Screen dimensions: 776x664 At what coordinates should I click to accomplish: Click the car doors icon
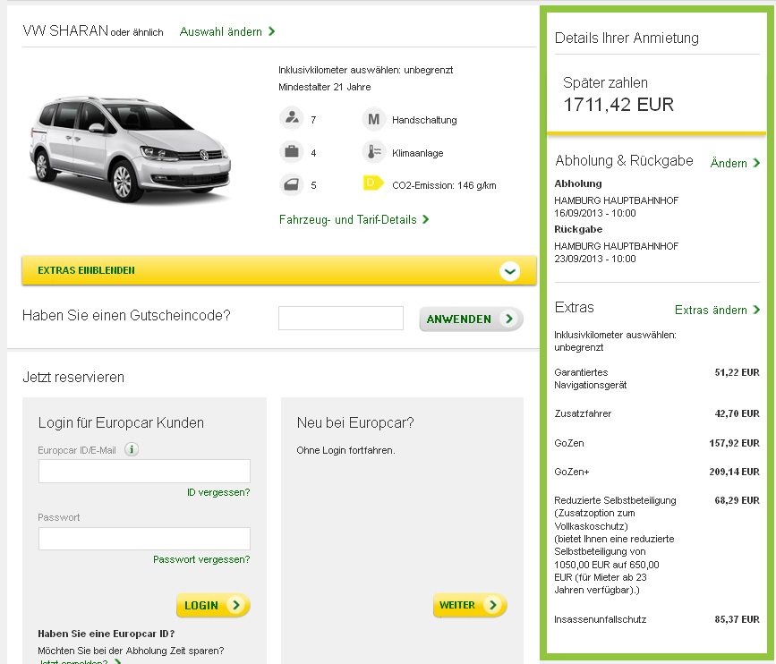(x=291, y=185)
